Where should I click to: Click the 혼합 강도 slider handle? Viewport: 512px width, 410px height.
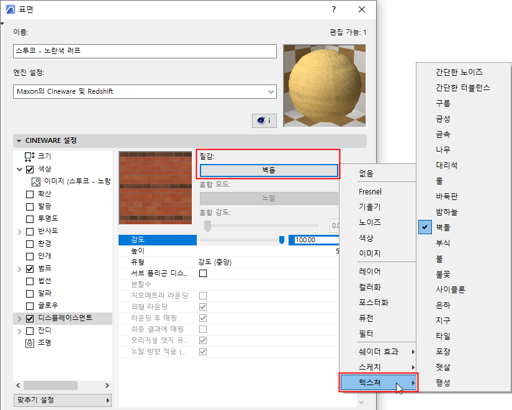(x=207, y=225)
